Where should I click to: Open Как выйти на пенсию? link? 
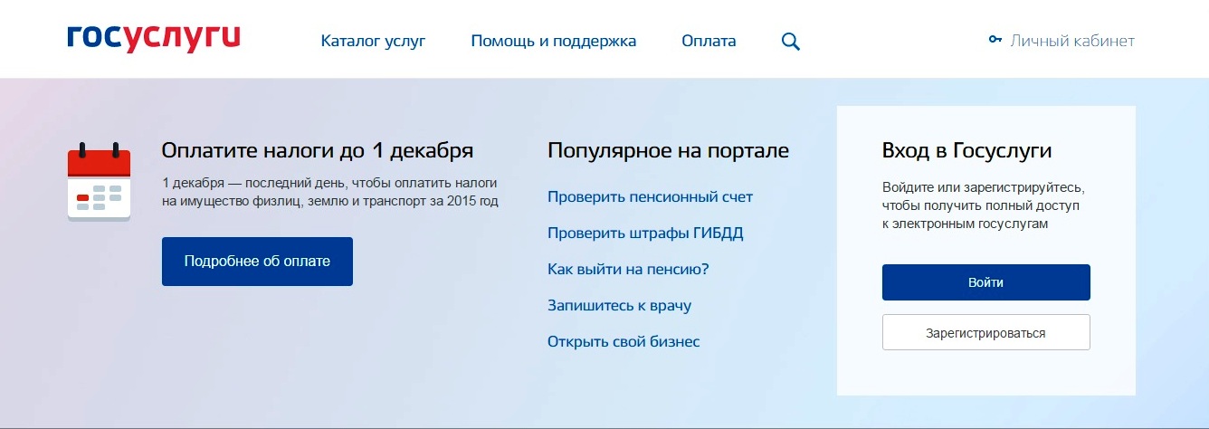tap(628, 269)
